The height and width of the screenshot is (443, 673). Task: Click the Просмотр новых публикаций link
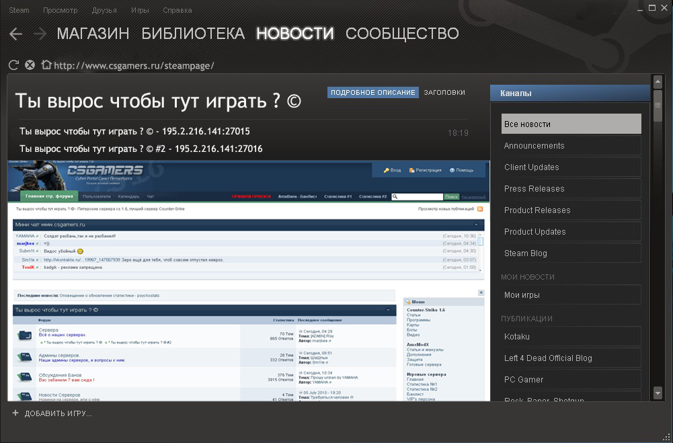click(x=446, y=209)
